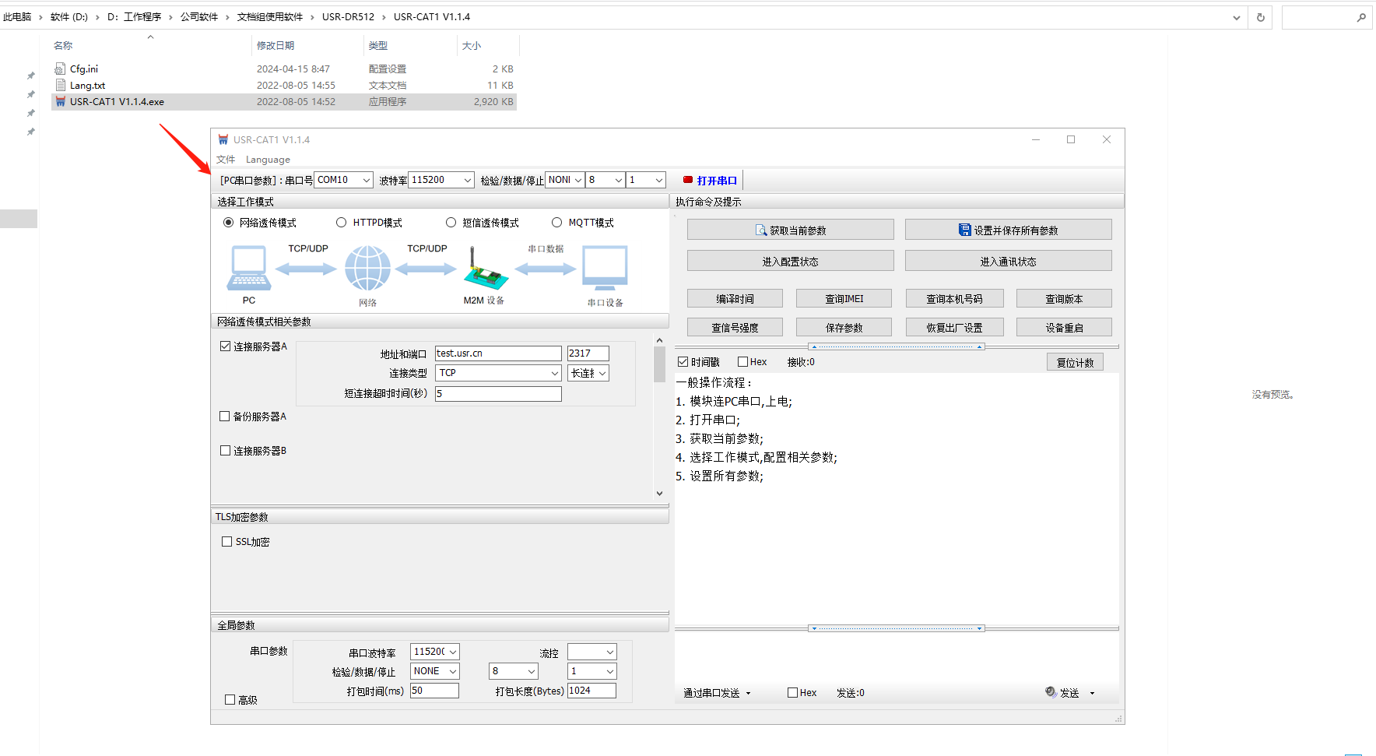The width and height of the screenshot is (1376, 756).
Task: Click the vertical scrollbar in 网络透传模式 panel
Action: click(659, 364)
